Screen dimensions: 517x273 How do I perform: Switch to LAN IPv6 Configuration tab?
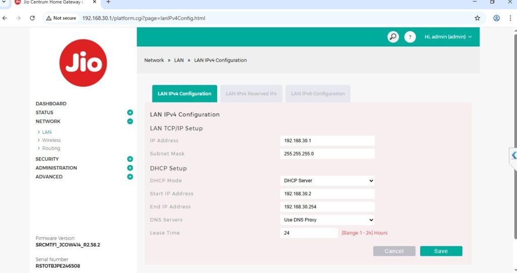coord(318,94)
